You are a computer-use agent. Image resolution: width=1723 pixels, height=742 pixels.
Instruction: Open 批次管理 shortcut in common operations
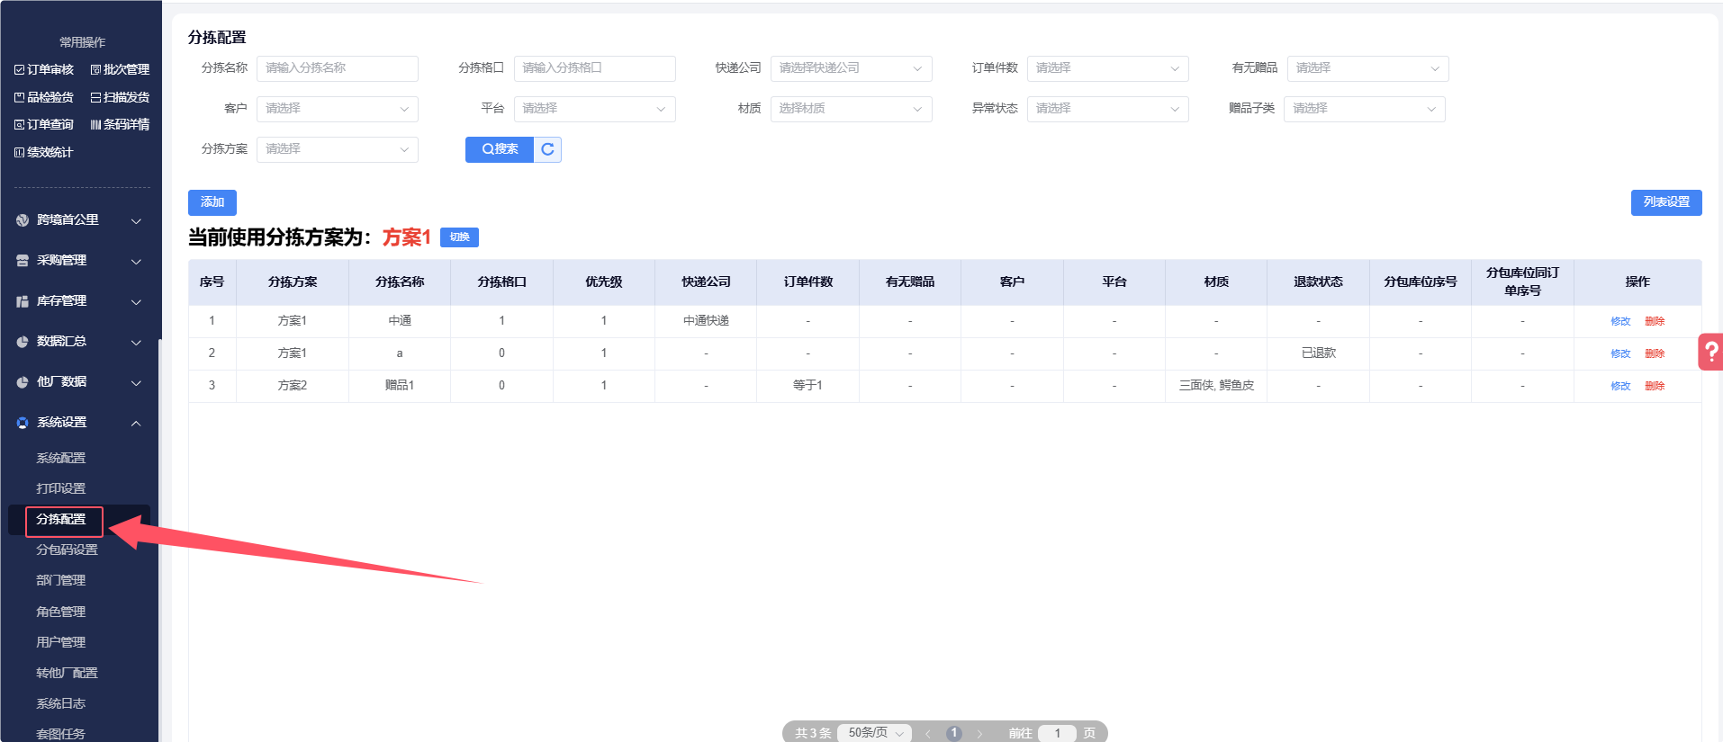(120, 70)
